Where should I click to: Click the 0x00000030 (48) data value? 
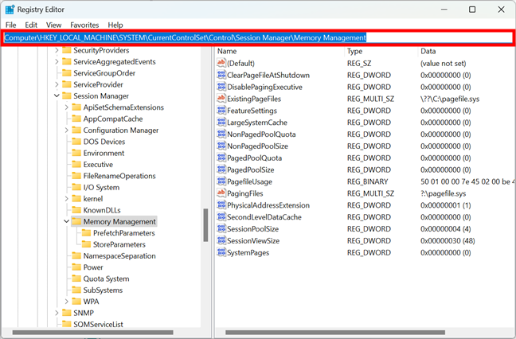pyautogui.click(x=448, y=240)
